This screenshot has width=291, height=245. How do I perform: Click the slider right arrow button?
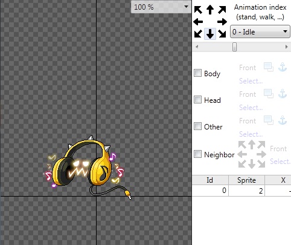point(286,47)
